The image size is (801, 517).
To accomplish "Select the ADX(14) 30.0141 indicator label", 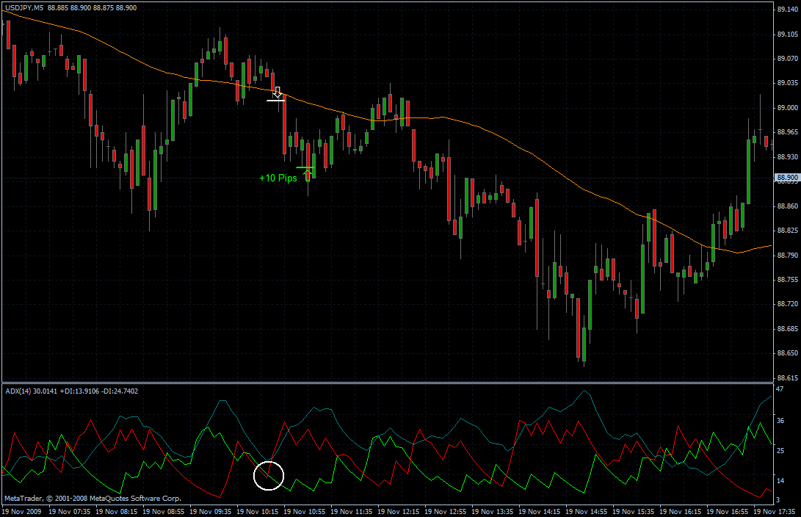I will [x=31, y=391].
